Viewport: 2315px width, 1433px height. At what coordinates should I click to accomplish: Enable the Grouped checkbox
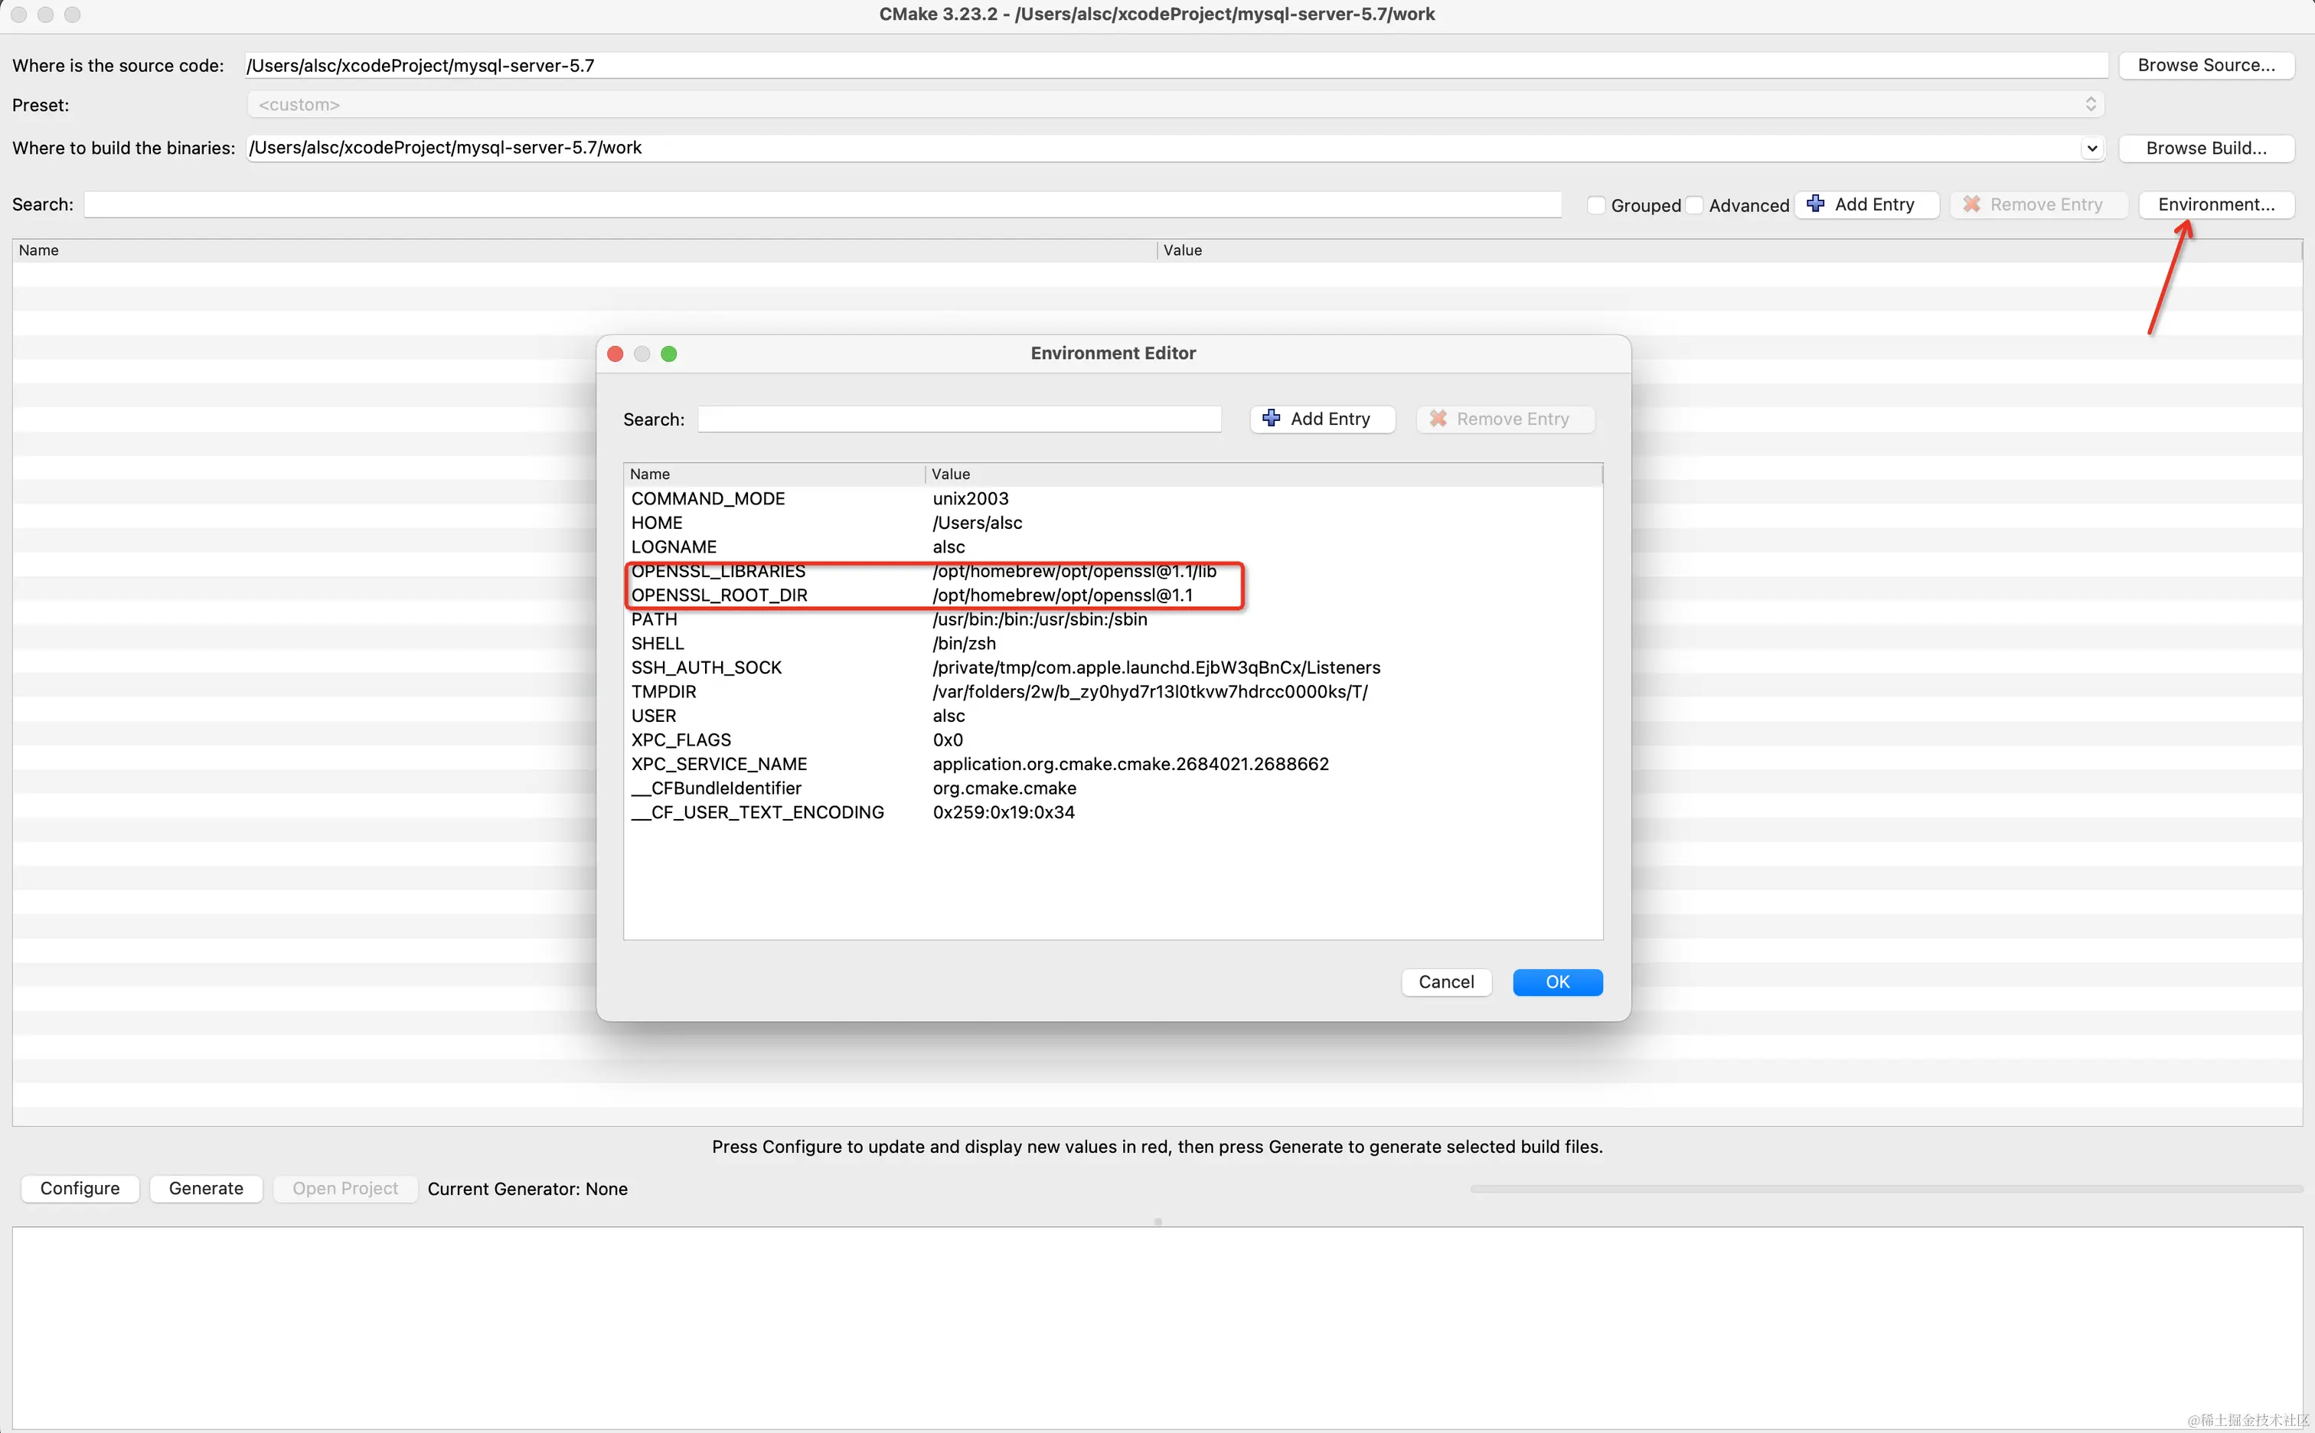pos(1597,204)
